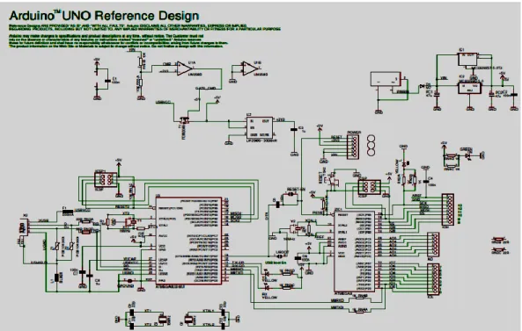Image resolution: width=522 pixels, height=331 pixels.
Task: Select the DC power jack symbol
Action: (x=386, y=79)
